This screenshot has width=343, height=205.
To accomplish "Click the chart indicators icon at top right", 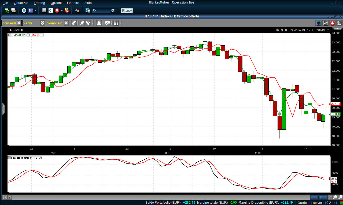I will [x=326, y=23].
